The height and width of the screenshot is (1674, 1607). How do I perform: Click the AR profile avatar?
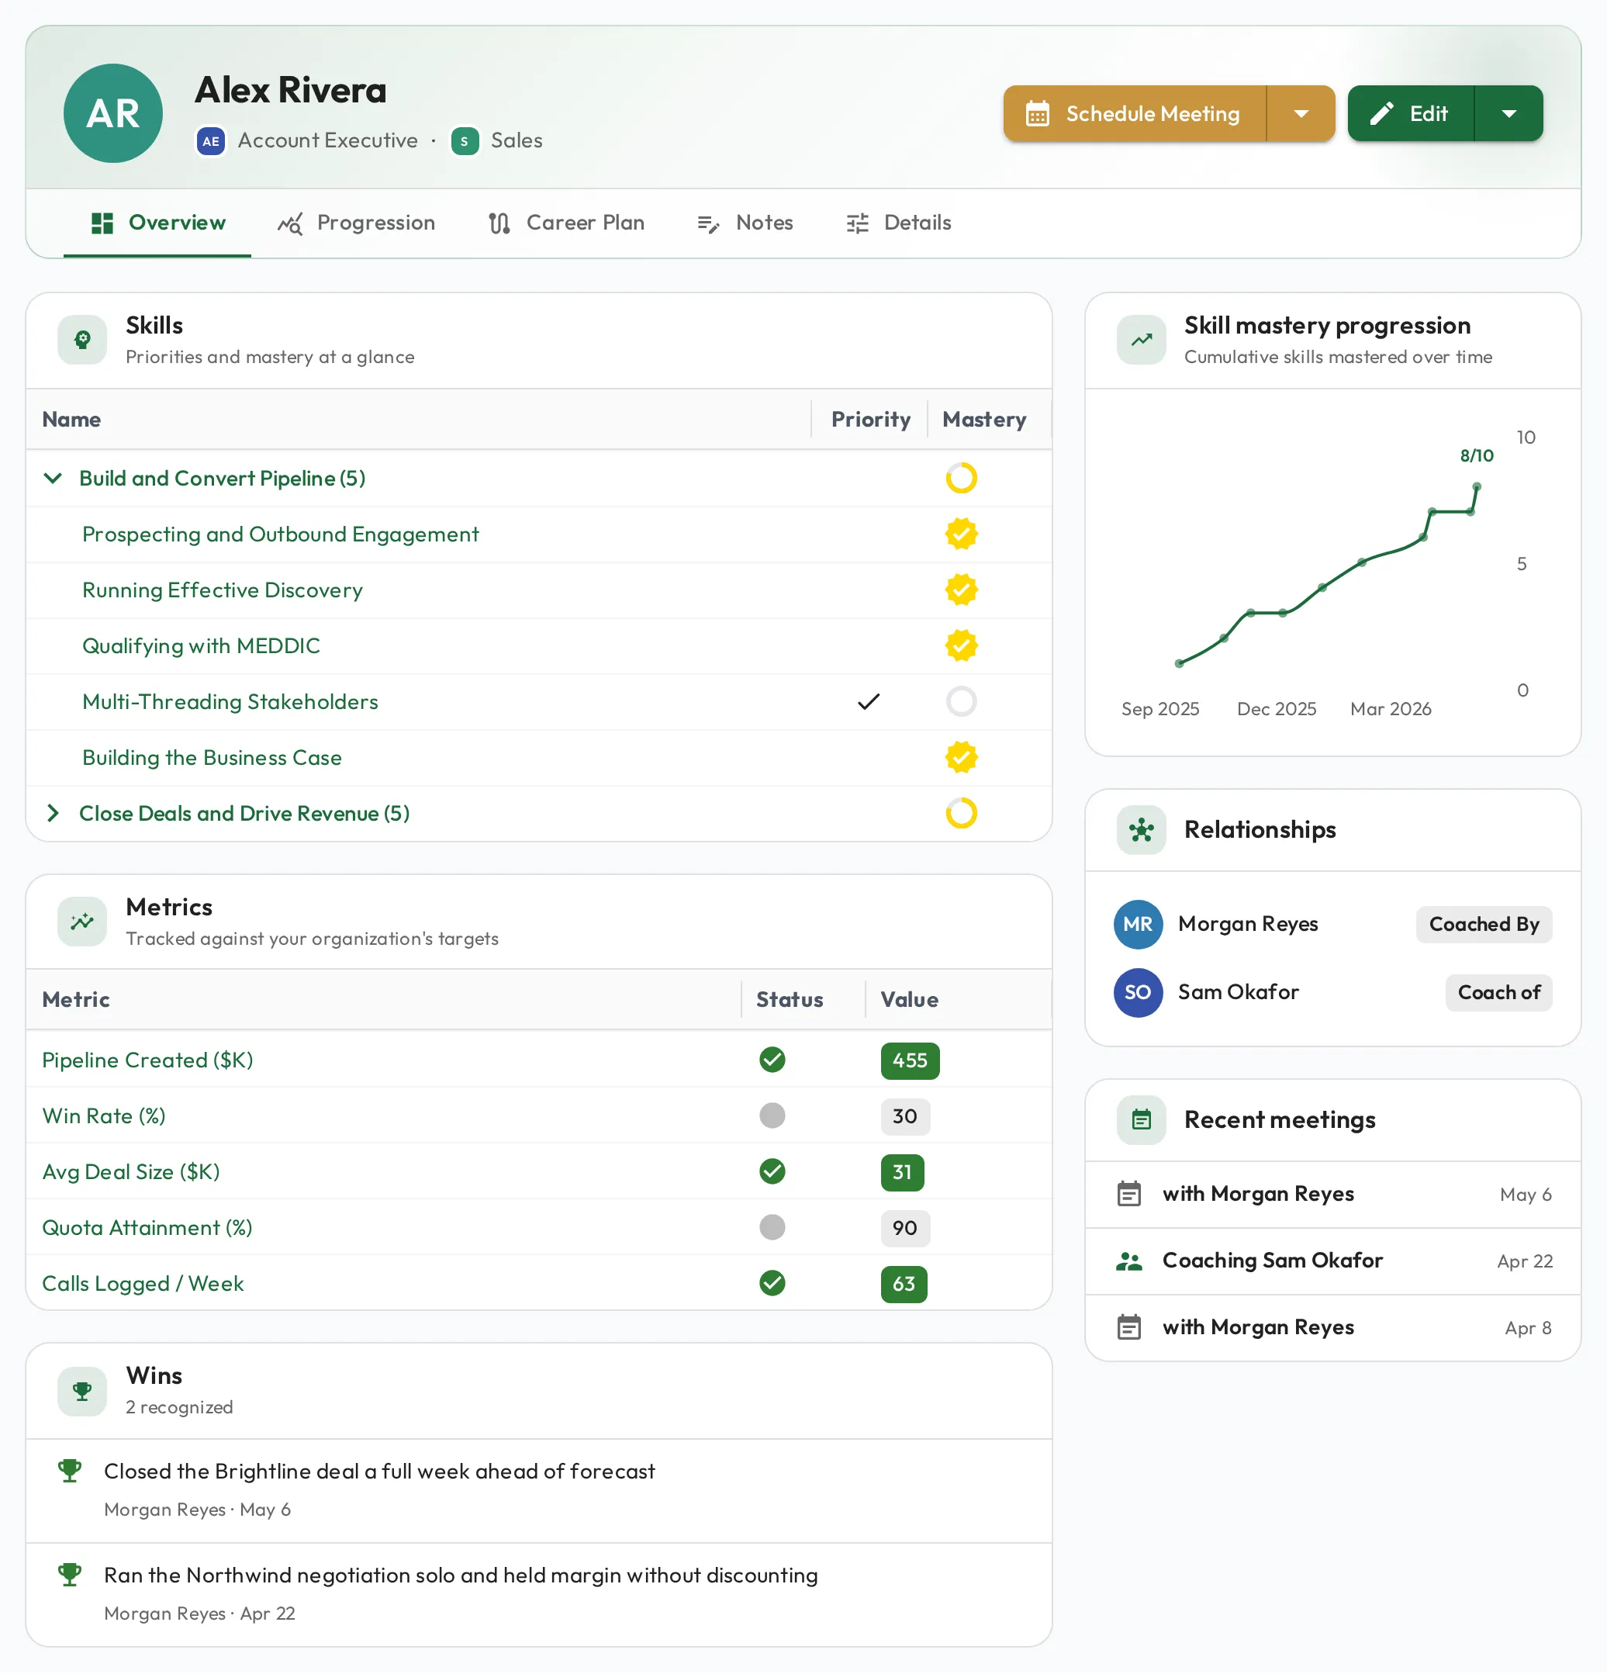112,113
